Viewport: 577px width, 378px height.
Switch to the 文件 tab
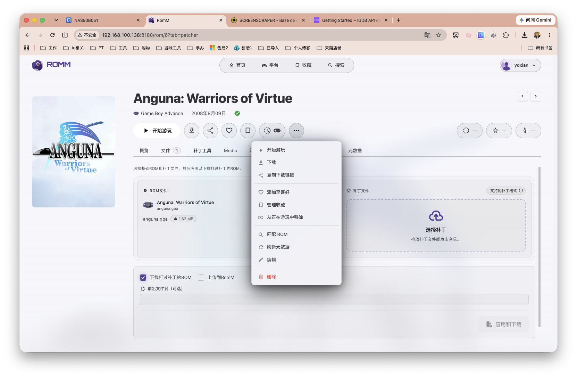pyautogui.click(x=171, y=150)
